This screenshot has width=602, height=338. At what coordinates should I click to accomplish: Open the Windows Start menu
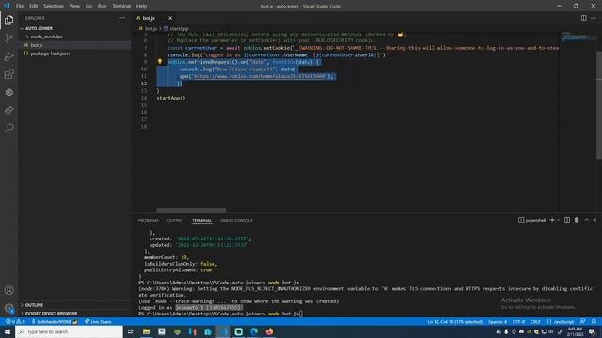8,331
